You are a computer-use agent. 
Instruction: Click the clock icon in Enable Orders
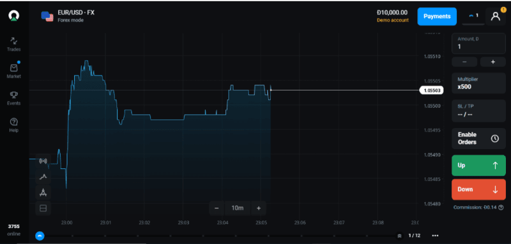(x=494, y=138)
